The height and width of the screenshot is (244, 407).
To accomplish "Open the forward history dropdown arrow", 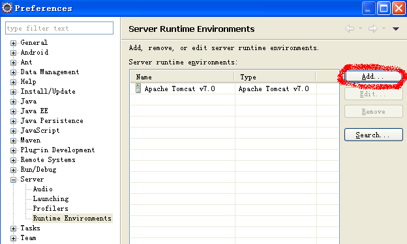I will click(x=384, y=28).
